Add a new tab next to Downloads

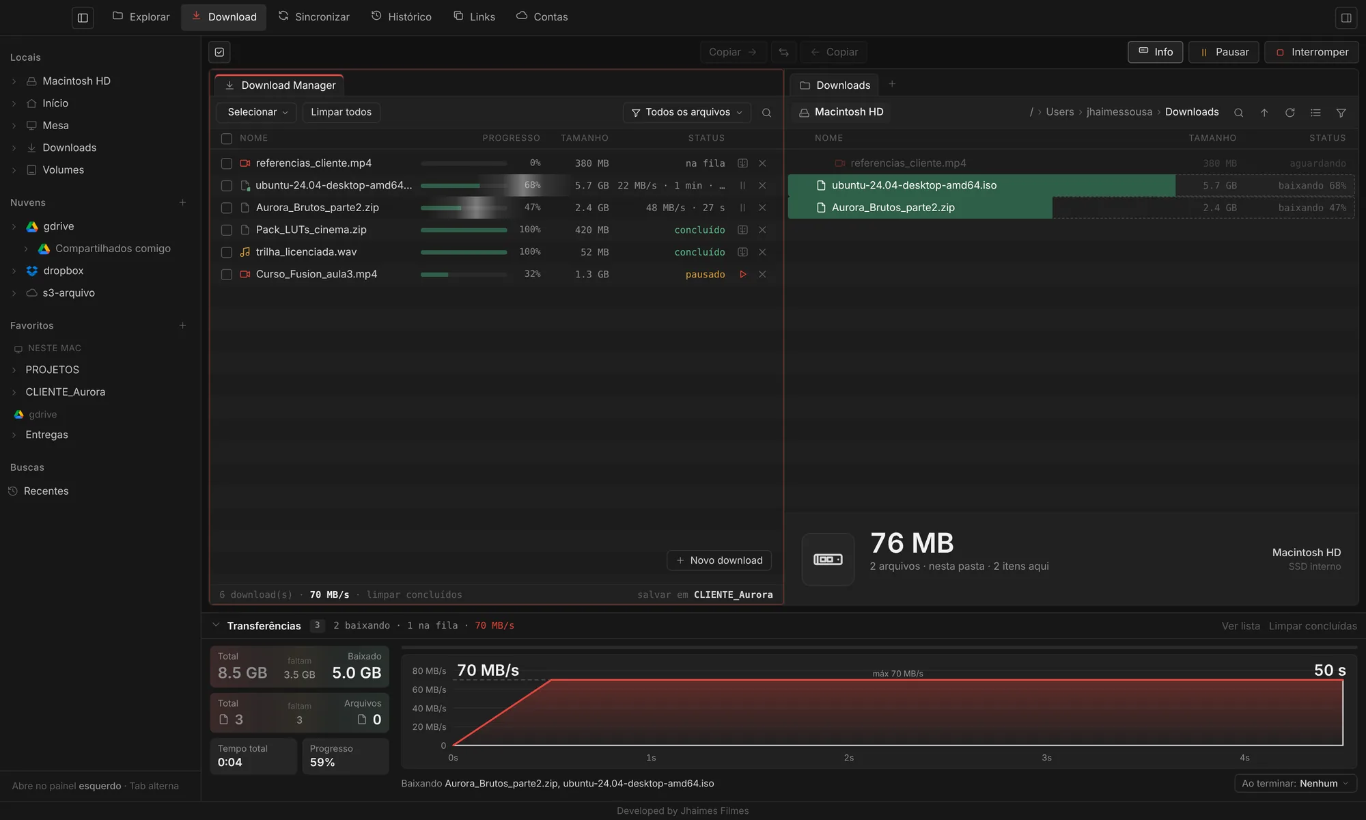coord(892,84)
